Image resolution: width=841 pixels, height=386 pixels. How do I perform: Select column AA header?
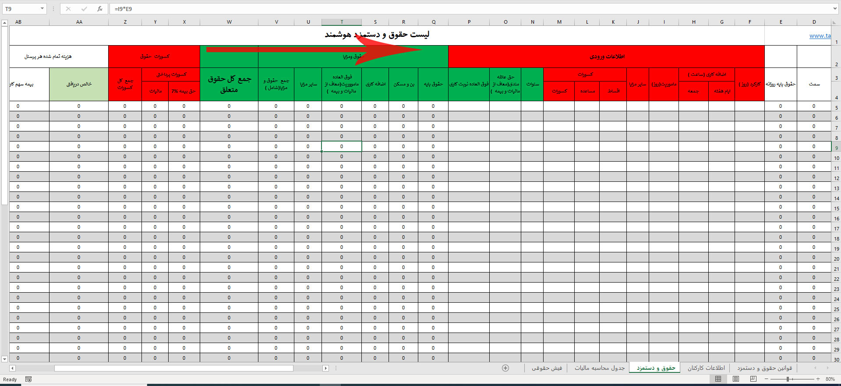tap(79, 22)
